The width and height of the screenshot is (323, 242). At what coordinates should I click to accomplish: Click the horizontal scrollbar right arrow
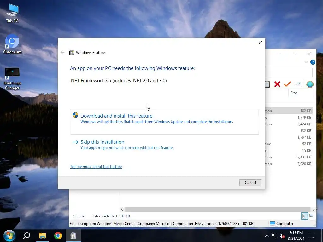click(314, 210)
